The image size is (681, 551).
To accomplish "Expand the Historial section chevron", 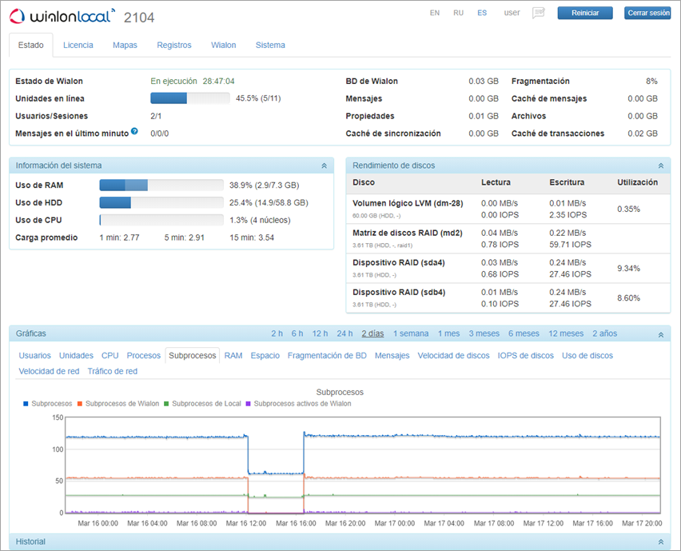I will coord(660,542).
